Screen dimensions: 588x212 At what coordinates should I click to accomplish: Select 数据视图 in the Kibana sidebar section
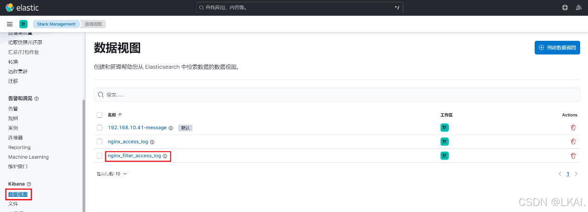(x=18, y=194)
